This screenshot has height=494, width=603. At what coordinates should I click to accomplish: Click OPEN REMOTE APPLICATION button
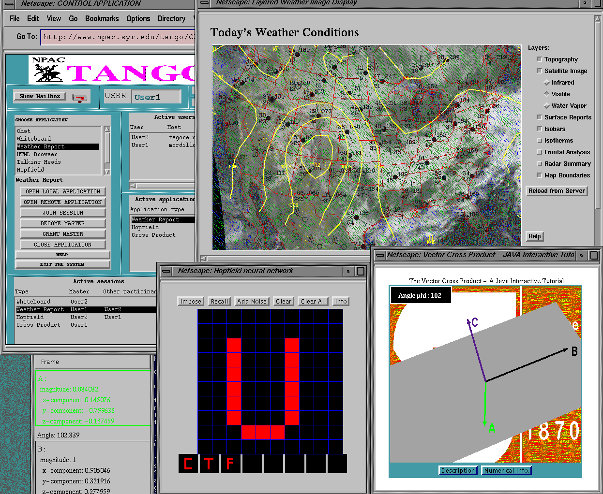pyautogui.click(x=63, y=202)
